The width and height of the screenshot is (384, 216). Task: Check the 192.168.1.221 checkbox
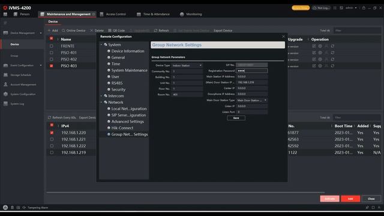point(52,139)
